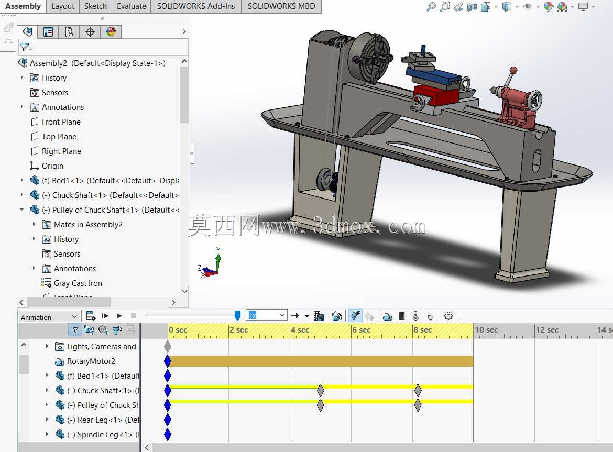Click the Hide/Show Items eye icon
Screen dimensions: 613x452
pyautogui.click(x=528, y=7)
